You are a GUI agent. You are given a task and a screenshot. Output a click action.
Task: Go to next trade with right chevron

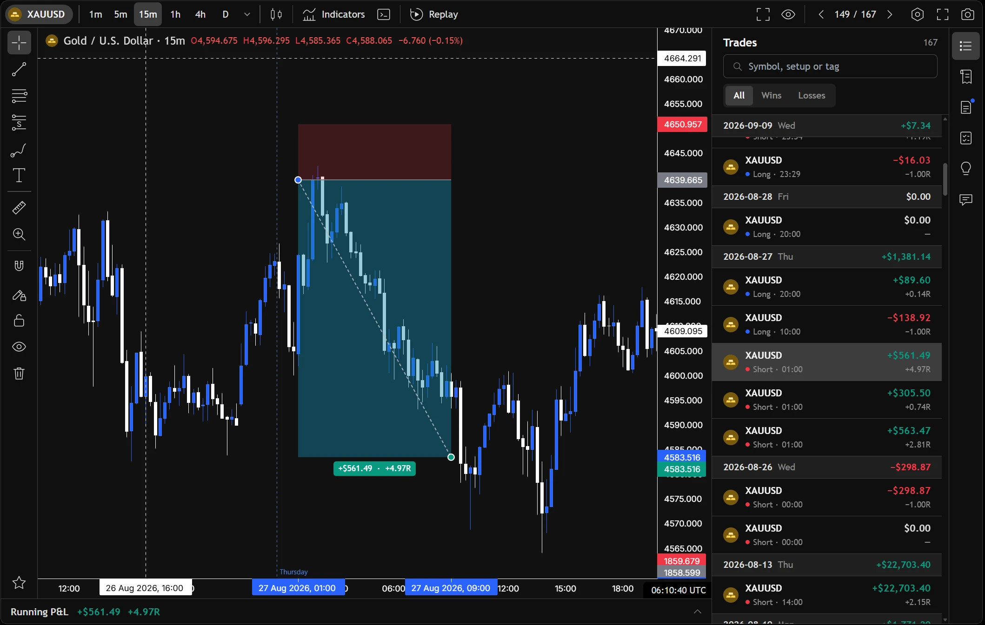coord(890,14)
